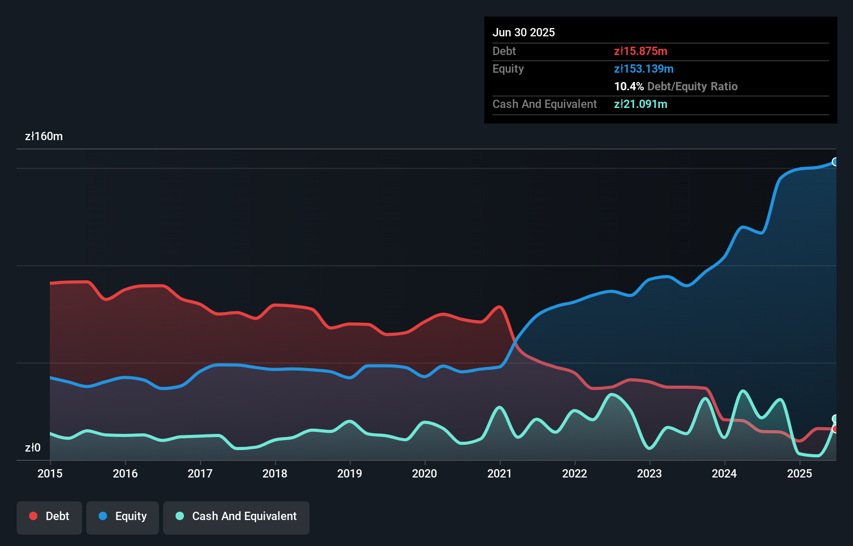Toggle the Equity series visibility
Screen dimensions: 853x546
pyautogui.click(x=122, y=516)
